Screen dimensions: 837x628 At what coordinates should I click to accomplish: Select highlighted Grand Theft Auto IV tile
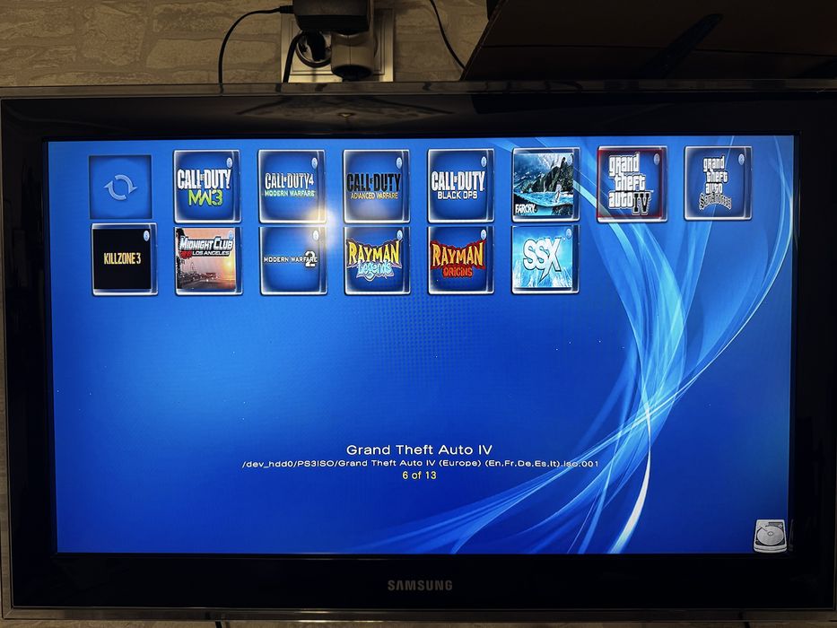click(x=632, y=184)
